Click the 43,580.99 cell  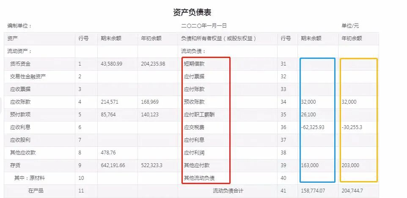pos(111,64)
